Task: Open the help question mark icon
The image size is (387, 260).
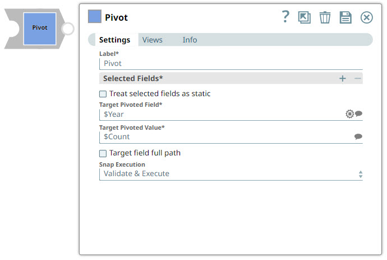Action: point(285,17)
